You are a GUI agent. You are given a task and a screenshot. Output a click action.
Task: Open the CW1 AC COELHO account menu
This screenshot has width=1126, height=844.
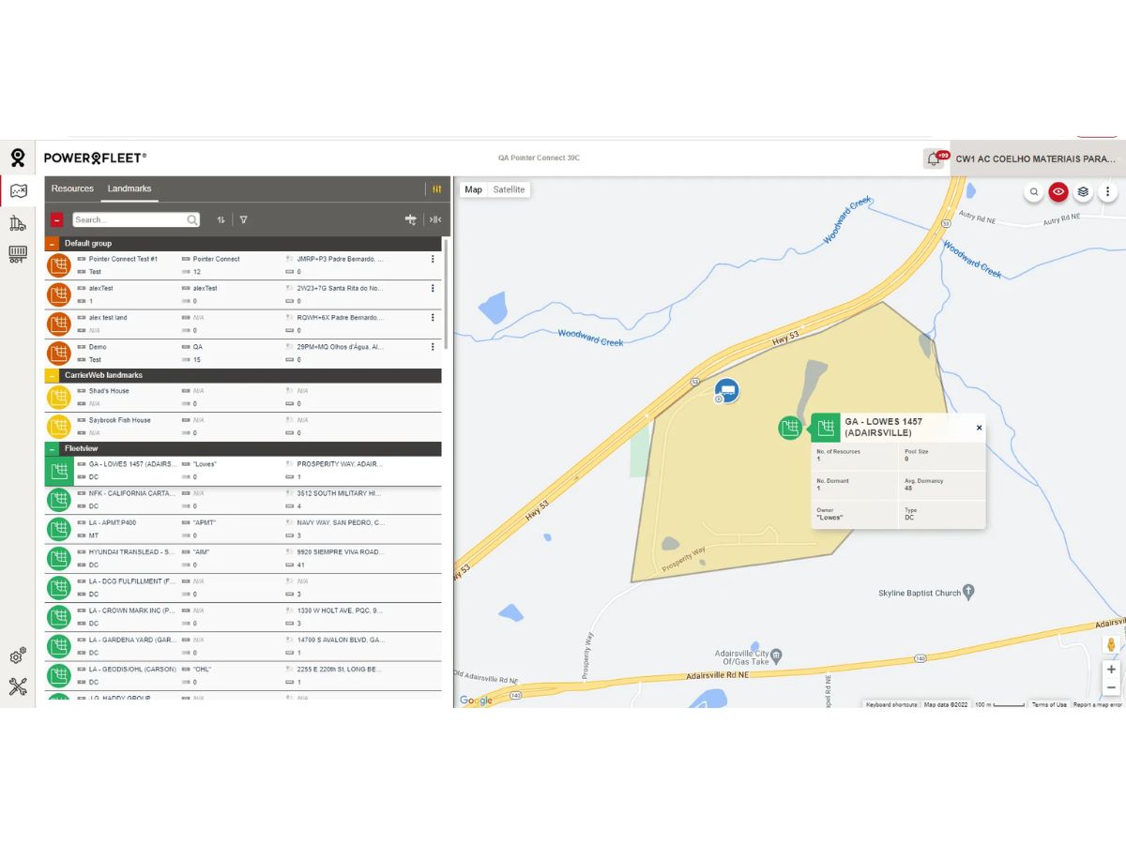[1037, 159]
